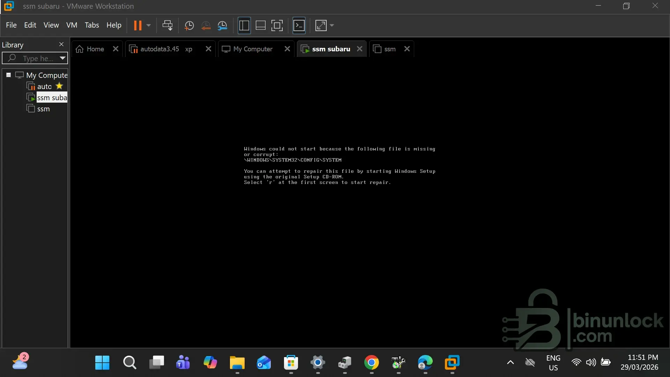Toggle the library sidebar view button
Viewport: 670px width, 377px height.
coord(244,25)
